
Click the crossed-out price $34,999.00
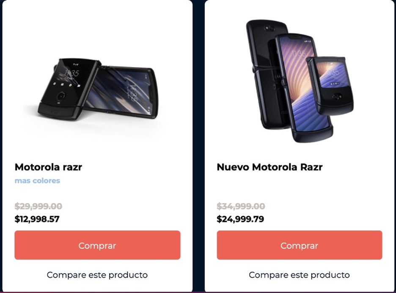[x=241, y=206]
